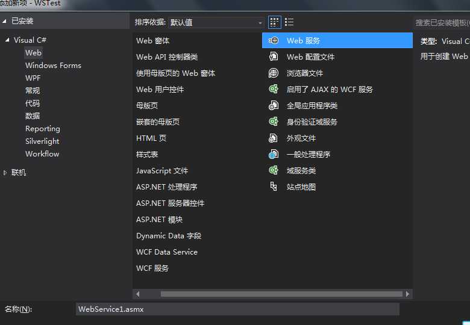Viewport: 470px width, 325px height.
Task: Click the 身份验证域服务 icon
Action: point(274,122)
